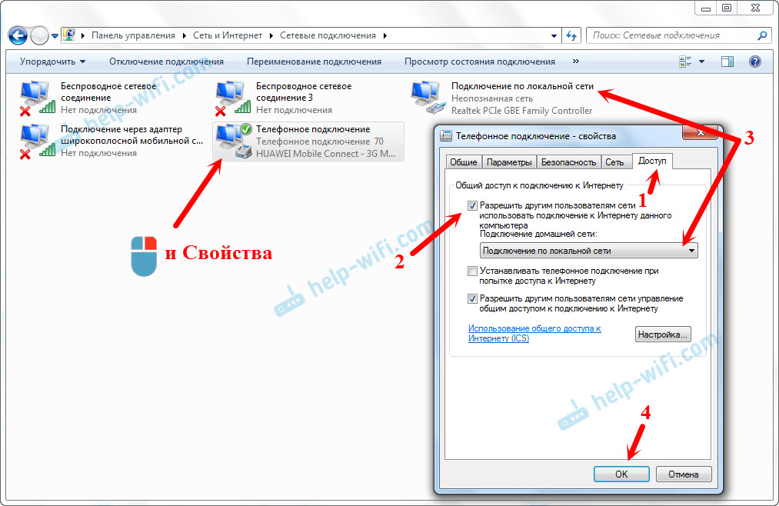Open view options dropdown arrow
This screenshot has width=779, height=506.
(x=701, y=62)
